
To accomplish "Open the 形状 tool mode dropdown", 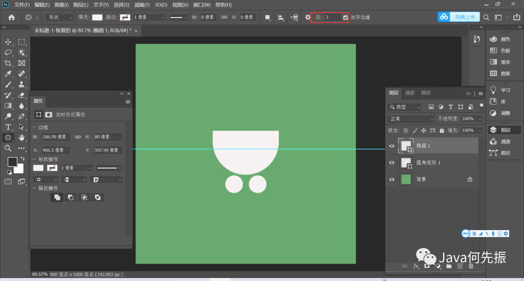I will point(59,17).
